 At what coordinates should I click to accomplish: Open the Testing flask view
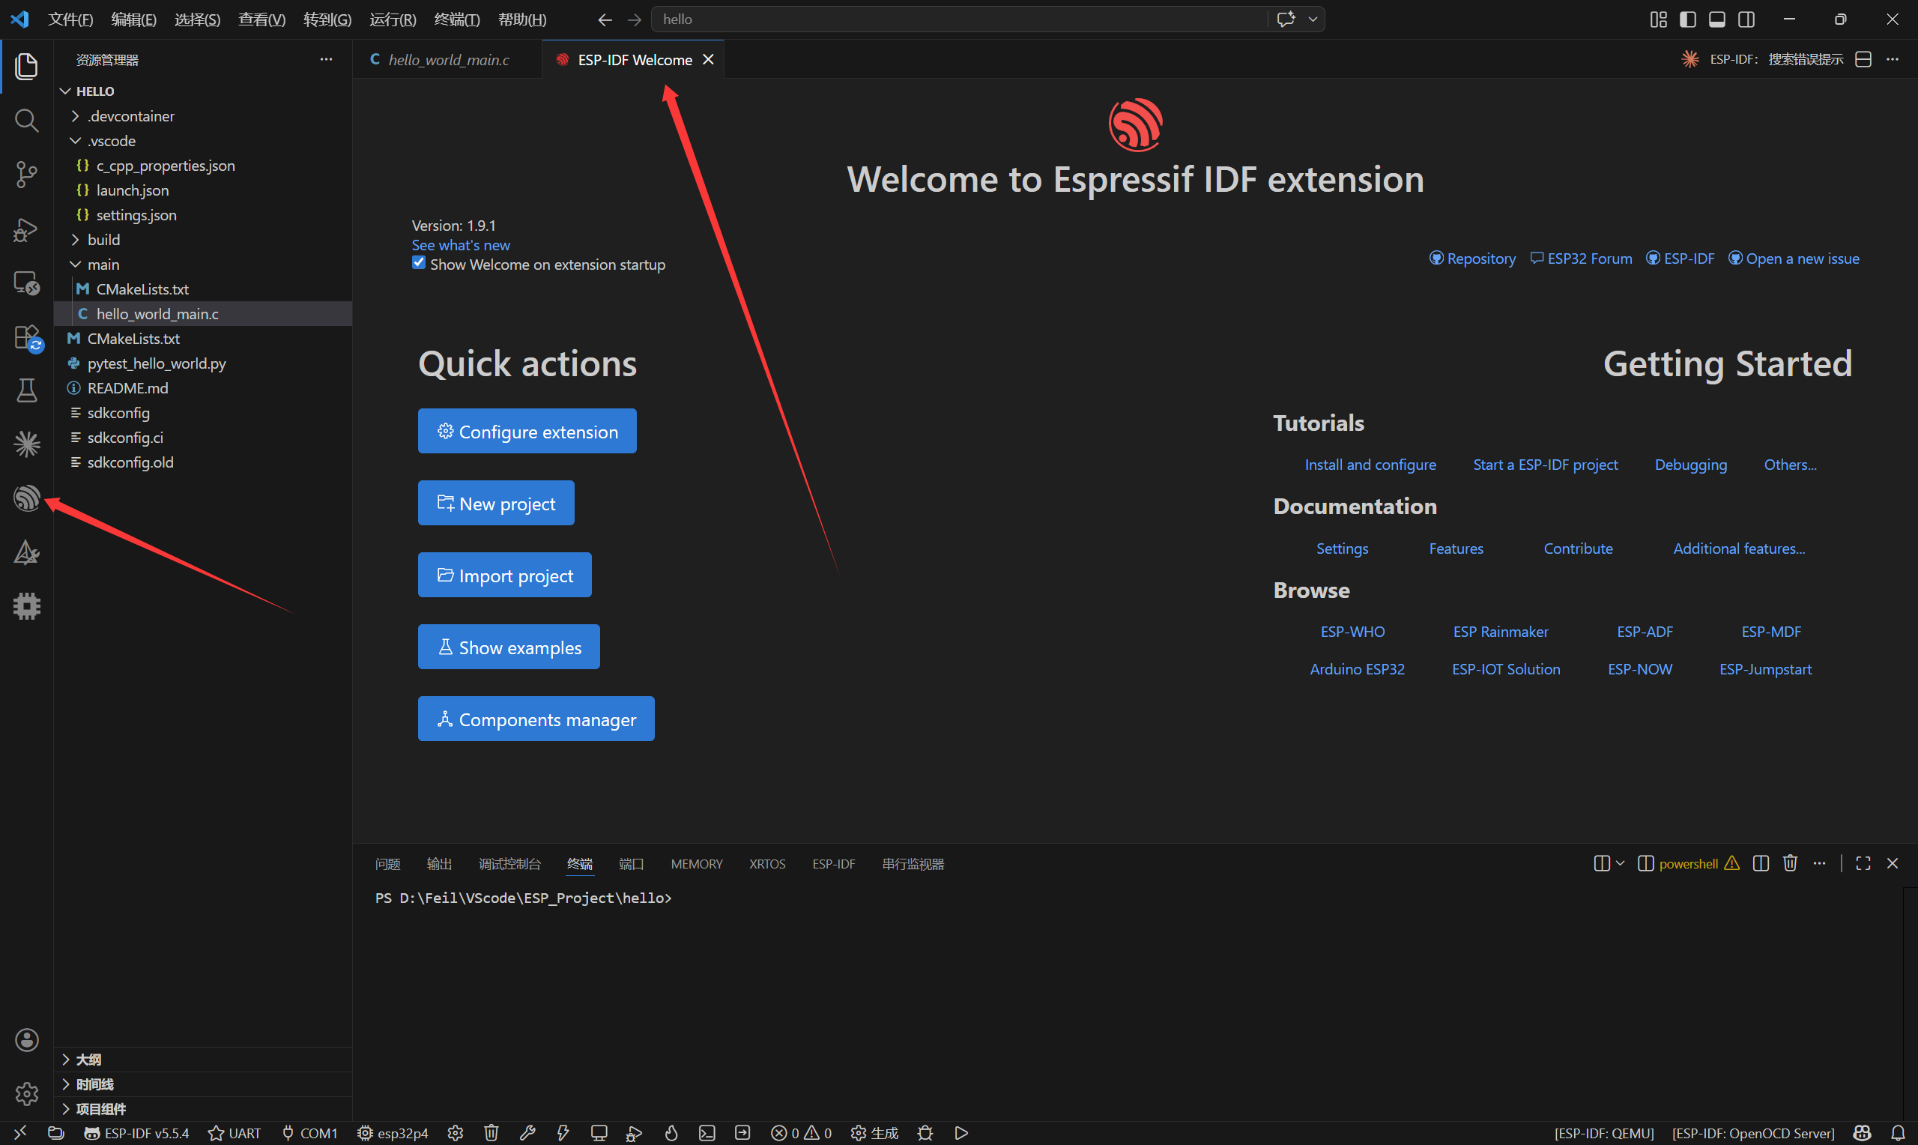(x=26, y=390)
